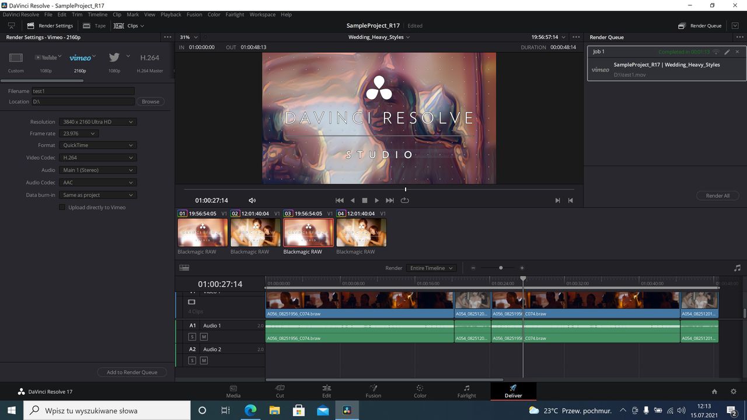Screen dimensions: 747x420
Task: Go to next clip in viewer
Action: tap(557, 200)
